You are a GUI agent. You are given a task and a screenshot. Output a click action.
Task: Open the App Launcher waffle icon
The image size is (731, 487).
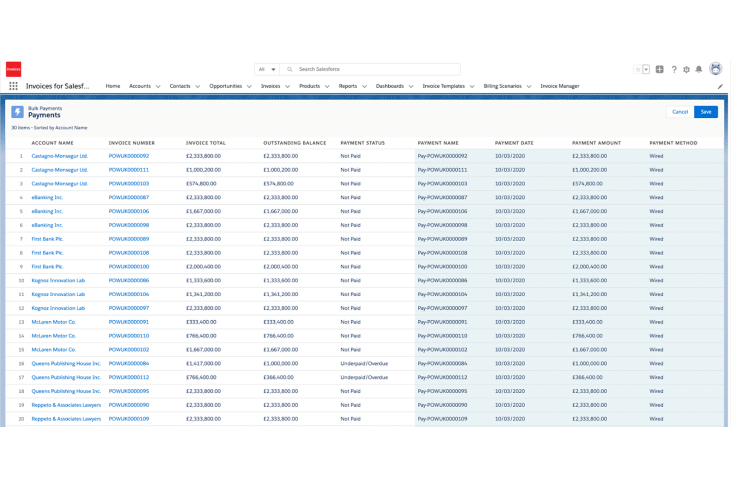[x=13, y=86]
